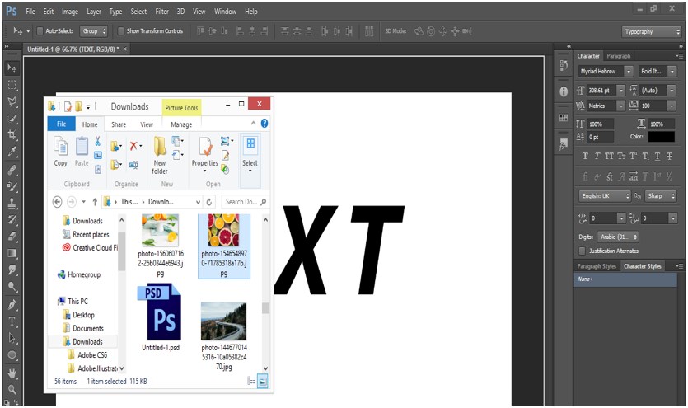Open the Metrics kerning dropdown
Screen dimensions: 688x408
[621, 106]
